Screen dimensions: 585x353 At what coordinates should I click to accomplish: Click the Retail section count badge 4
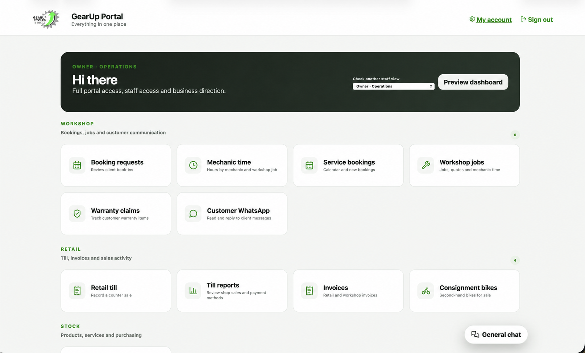pos(515,260)
